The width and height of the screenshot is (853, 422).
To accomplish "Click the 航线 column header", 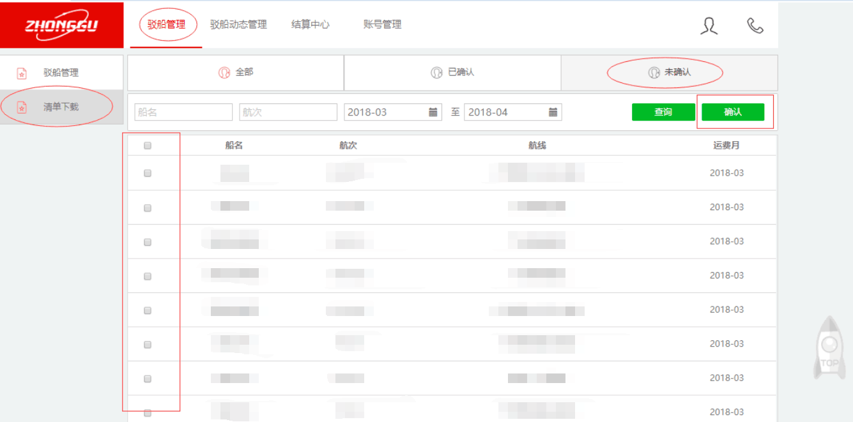I will point(537,146).
